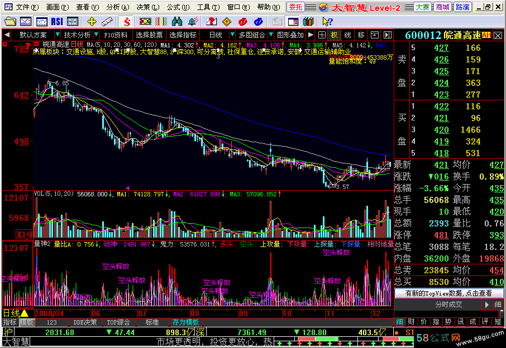
Task: Click the skip-to-end panel icon
Action: [388, 35]
